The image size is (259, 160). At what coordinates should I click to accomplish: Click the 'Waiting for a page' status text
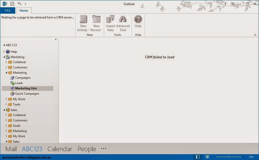click(x=38, y=17)
